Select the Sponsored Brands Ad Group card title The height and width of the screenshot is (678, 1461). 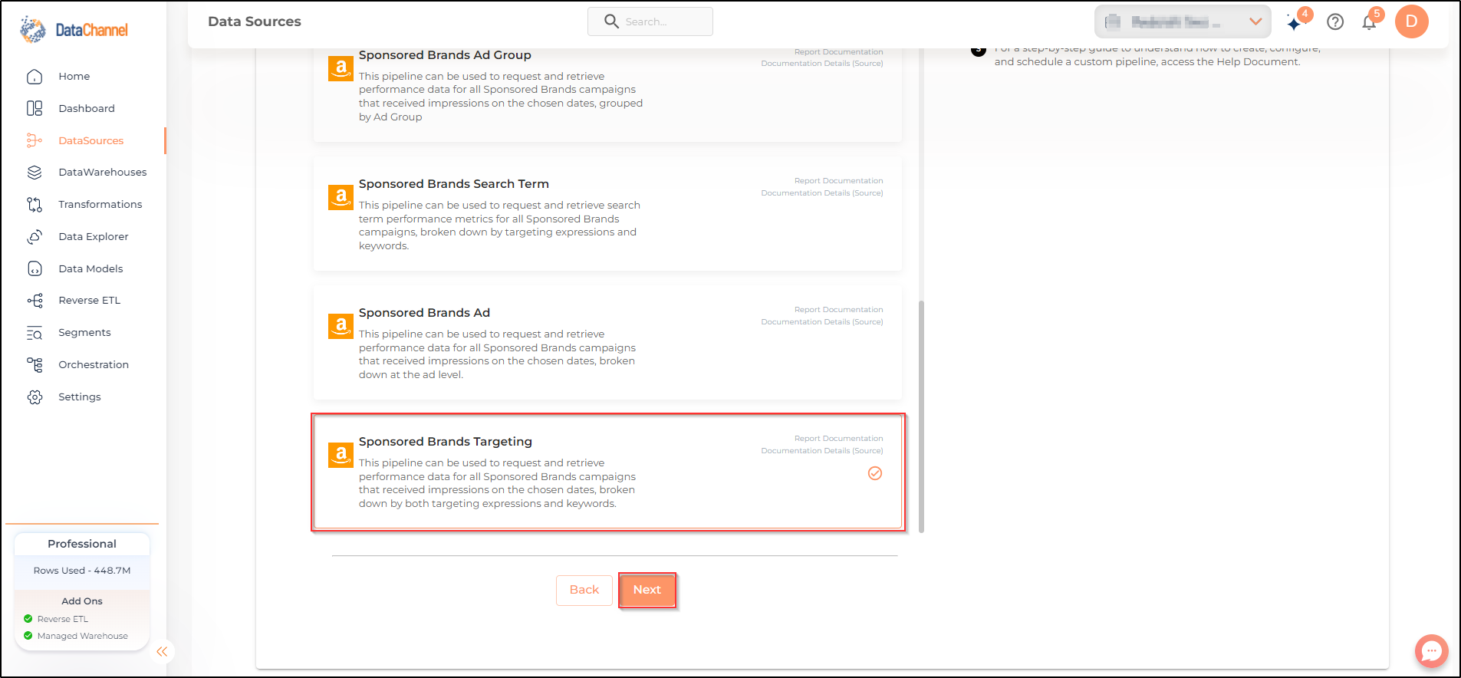[445, 55]
